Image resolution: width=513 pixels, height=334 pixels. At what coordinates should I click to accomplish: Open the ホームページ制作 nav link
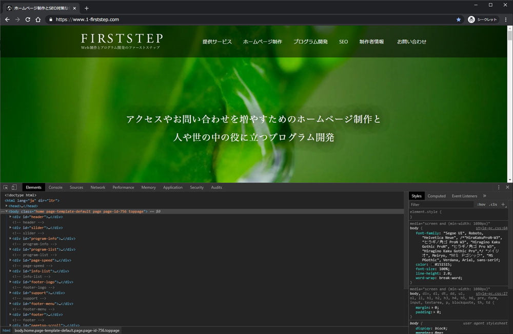pos(262,41)
